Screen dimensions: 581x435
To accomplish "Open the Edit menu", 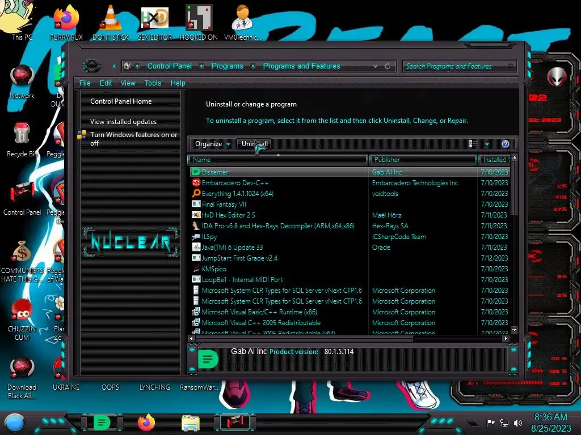I will point(106,83).
